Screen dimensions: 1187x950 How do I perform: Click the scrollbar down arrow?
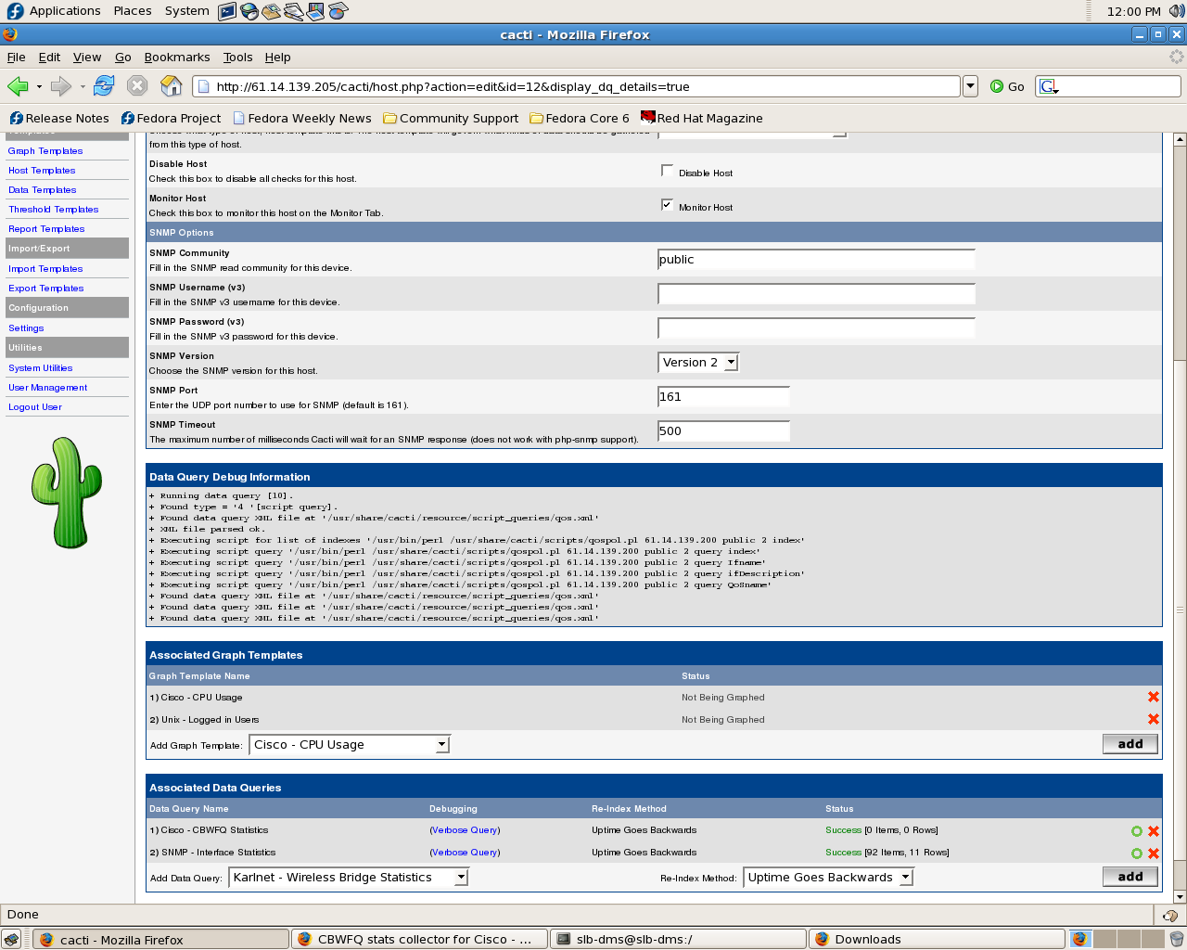point(1180,897)
